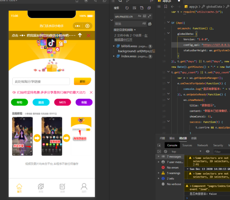Image resolution: width=230 pixels, height=200 pixels.
Task: Switch to the Sources tab
Action: click(187, 145)
